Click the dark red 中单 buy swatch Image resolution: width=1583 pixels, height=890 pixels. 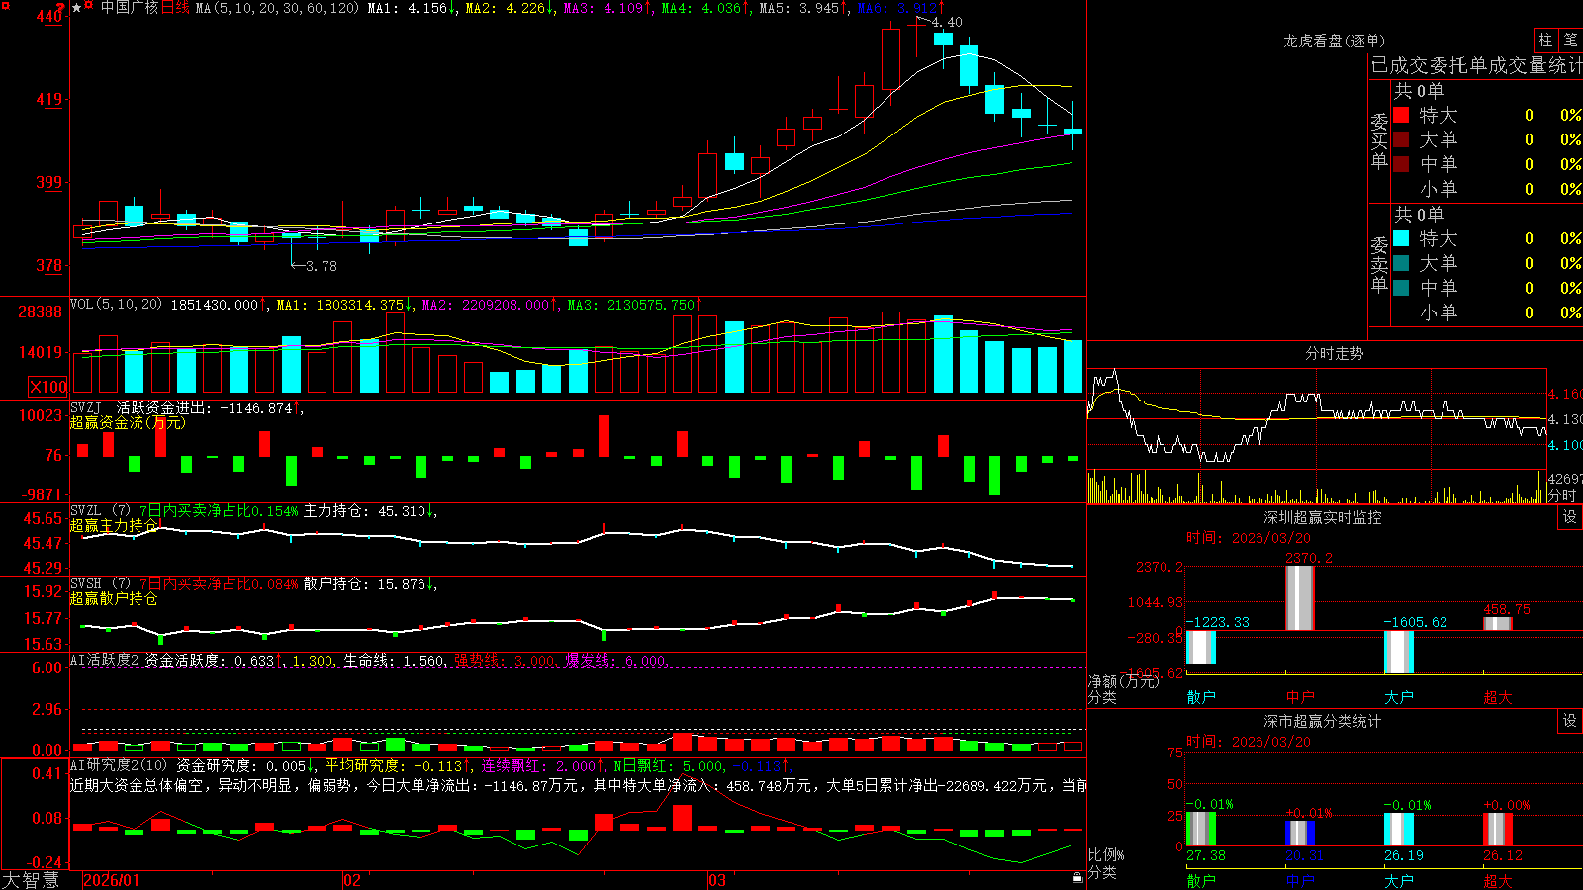[1401, 163]
